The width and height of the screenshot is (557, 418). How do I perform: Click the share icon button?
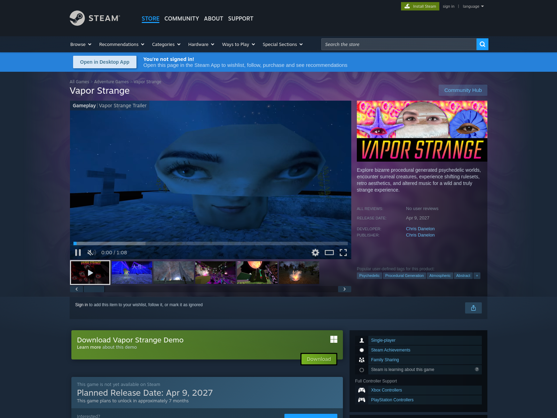click(x=473, y=308)
